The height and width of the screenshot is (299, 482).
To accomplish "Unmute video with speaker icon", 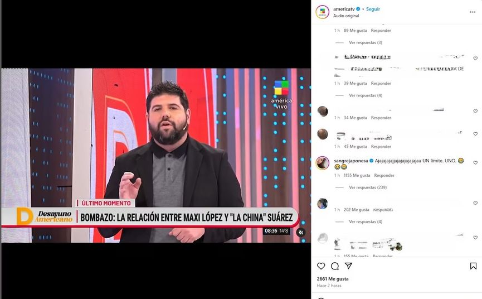I will (301, 232).
